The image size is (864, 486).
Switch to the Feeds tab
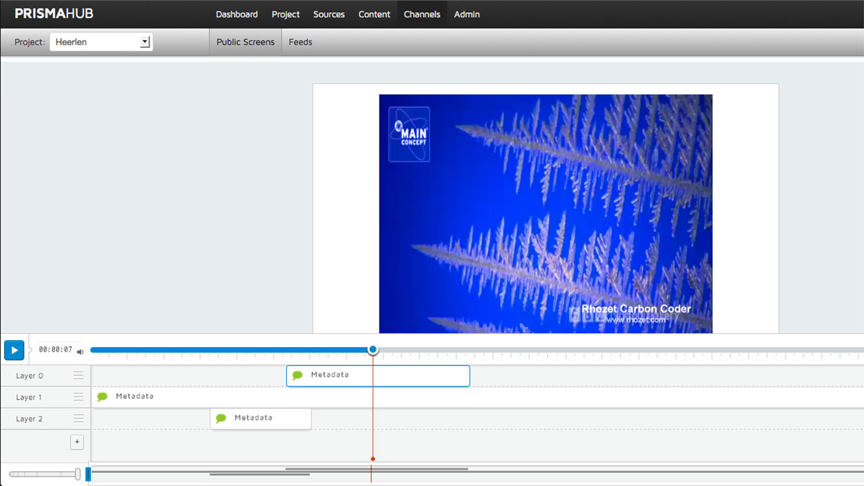(300, 42)
